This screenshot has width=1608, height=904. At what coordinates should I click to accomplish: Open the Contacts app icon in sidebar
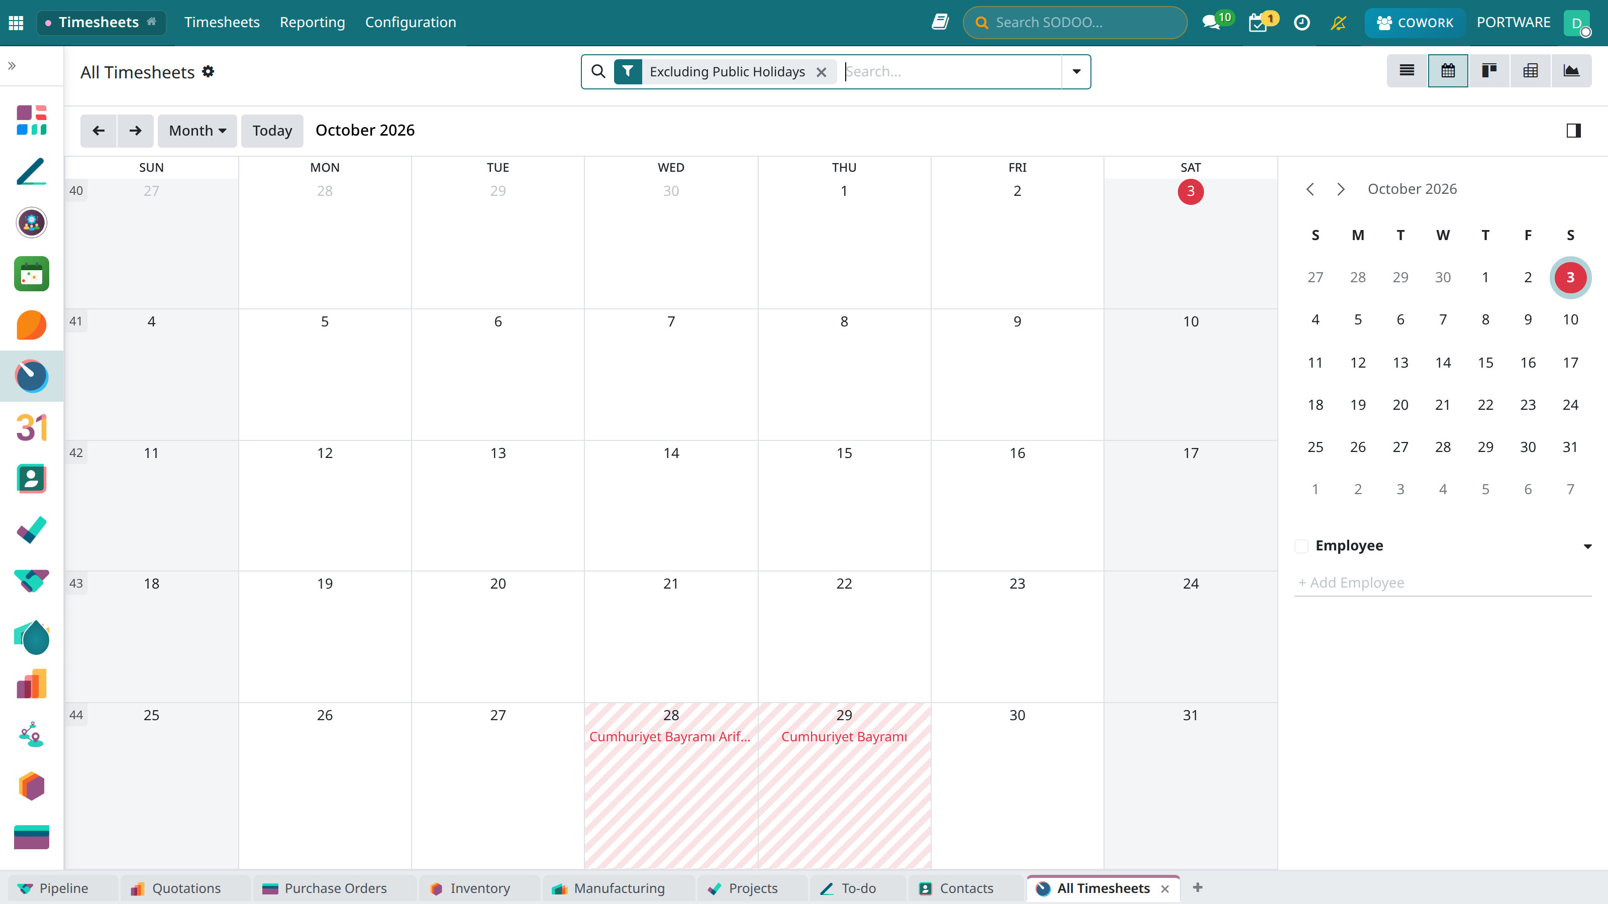(x=32, y=479)
